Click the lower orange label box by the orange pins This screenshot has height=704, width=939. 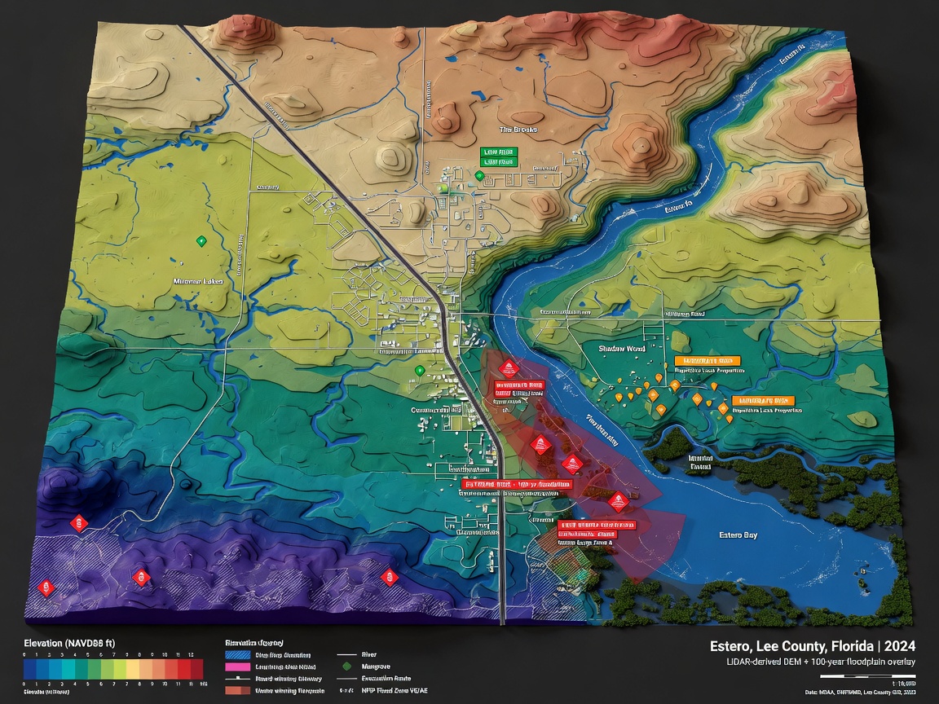coord(763,401)
